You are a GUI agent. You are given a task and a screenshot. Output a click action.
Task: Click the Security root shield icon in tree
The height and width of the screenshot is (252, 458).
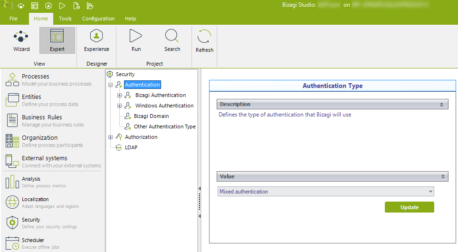click(x=110, y=74)
